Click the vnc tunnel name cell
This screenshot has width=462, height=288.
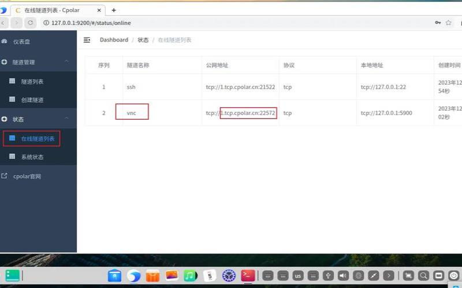[132, 113]
